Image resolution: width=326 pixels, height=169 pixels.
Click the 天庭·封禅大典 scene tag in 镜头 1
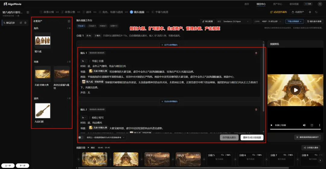click(x=98, y=71)
